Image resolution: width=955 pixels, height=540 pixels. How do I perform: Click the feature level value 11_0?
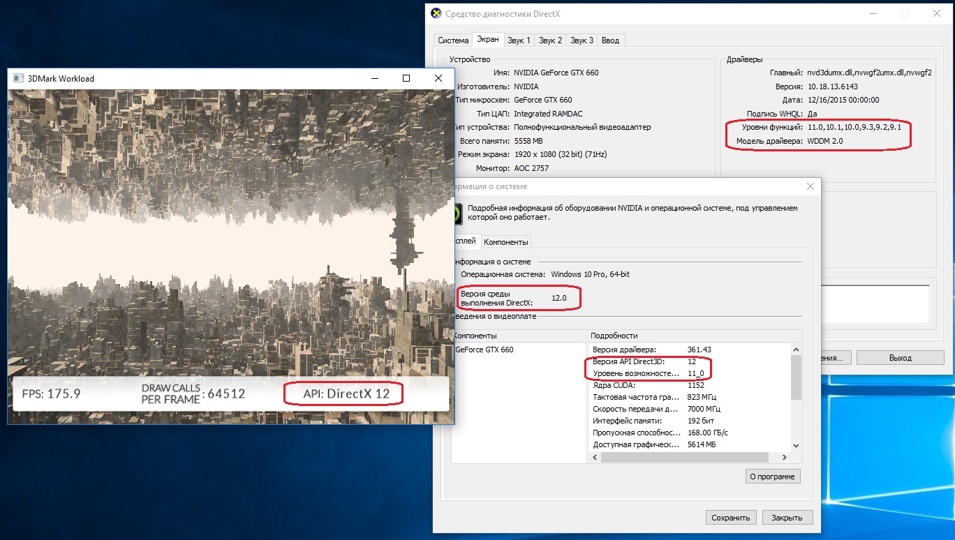point(696,373)
